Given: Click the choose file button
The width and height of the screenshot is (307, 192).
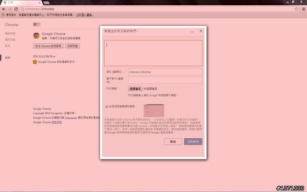Looking at the screenshot, I should [135, 89].
